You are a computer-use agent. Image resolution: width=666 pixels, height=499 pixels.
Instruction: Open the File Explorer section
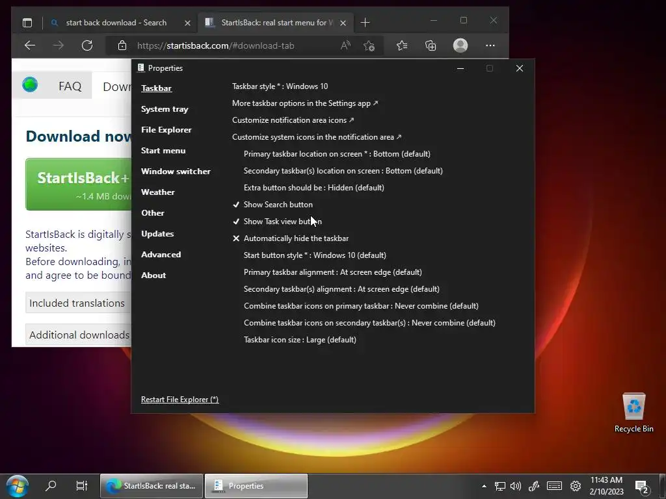[x=166, y=130]
